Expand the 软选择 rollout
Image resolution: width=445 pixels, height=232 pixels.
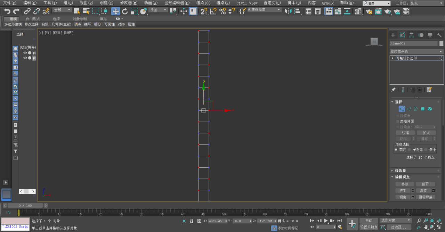coord(400,171)
